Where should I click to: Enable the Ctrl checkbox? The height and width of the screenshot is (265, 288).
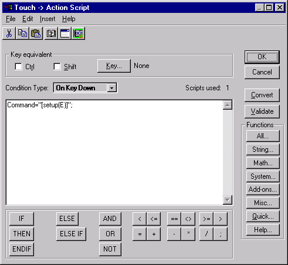[x=18, y=66]
